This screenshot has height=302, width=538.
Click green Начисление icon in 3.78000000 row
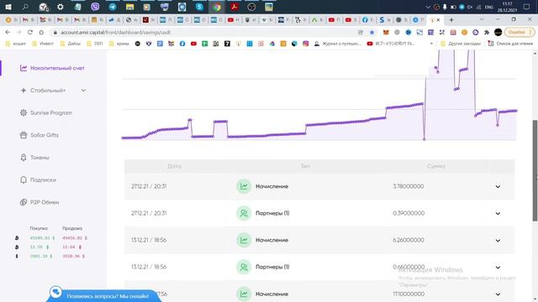pos(244,186)
